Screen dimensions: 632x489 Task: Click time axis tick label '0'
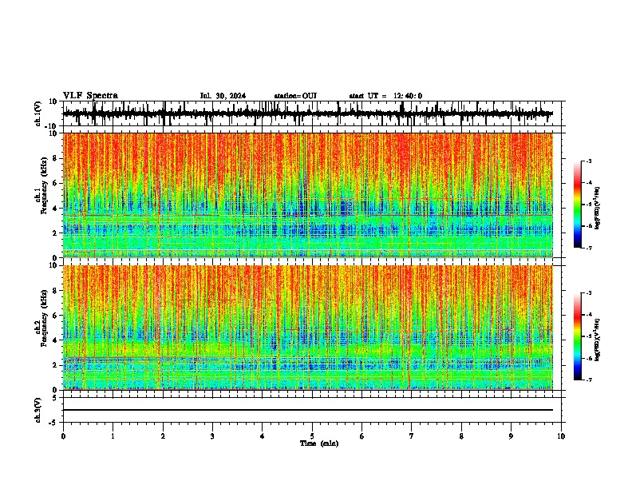click(x=63, y=436)
